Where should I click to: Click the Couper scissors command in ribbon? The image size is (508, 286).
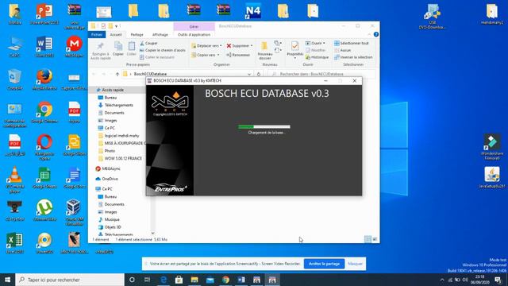148,43
